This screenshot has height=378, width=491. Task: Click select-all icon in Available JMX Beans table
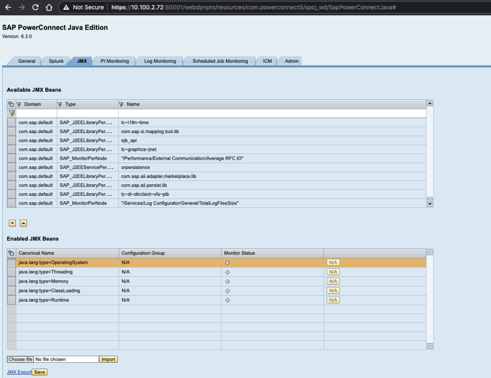coord(11,104)
